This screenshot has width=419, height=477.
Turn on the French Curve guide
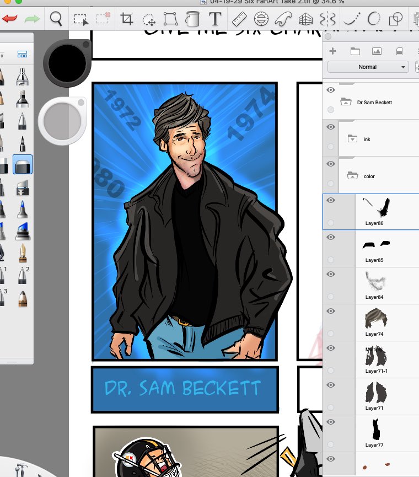283,19
